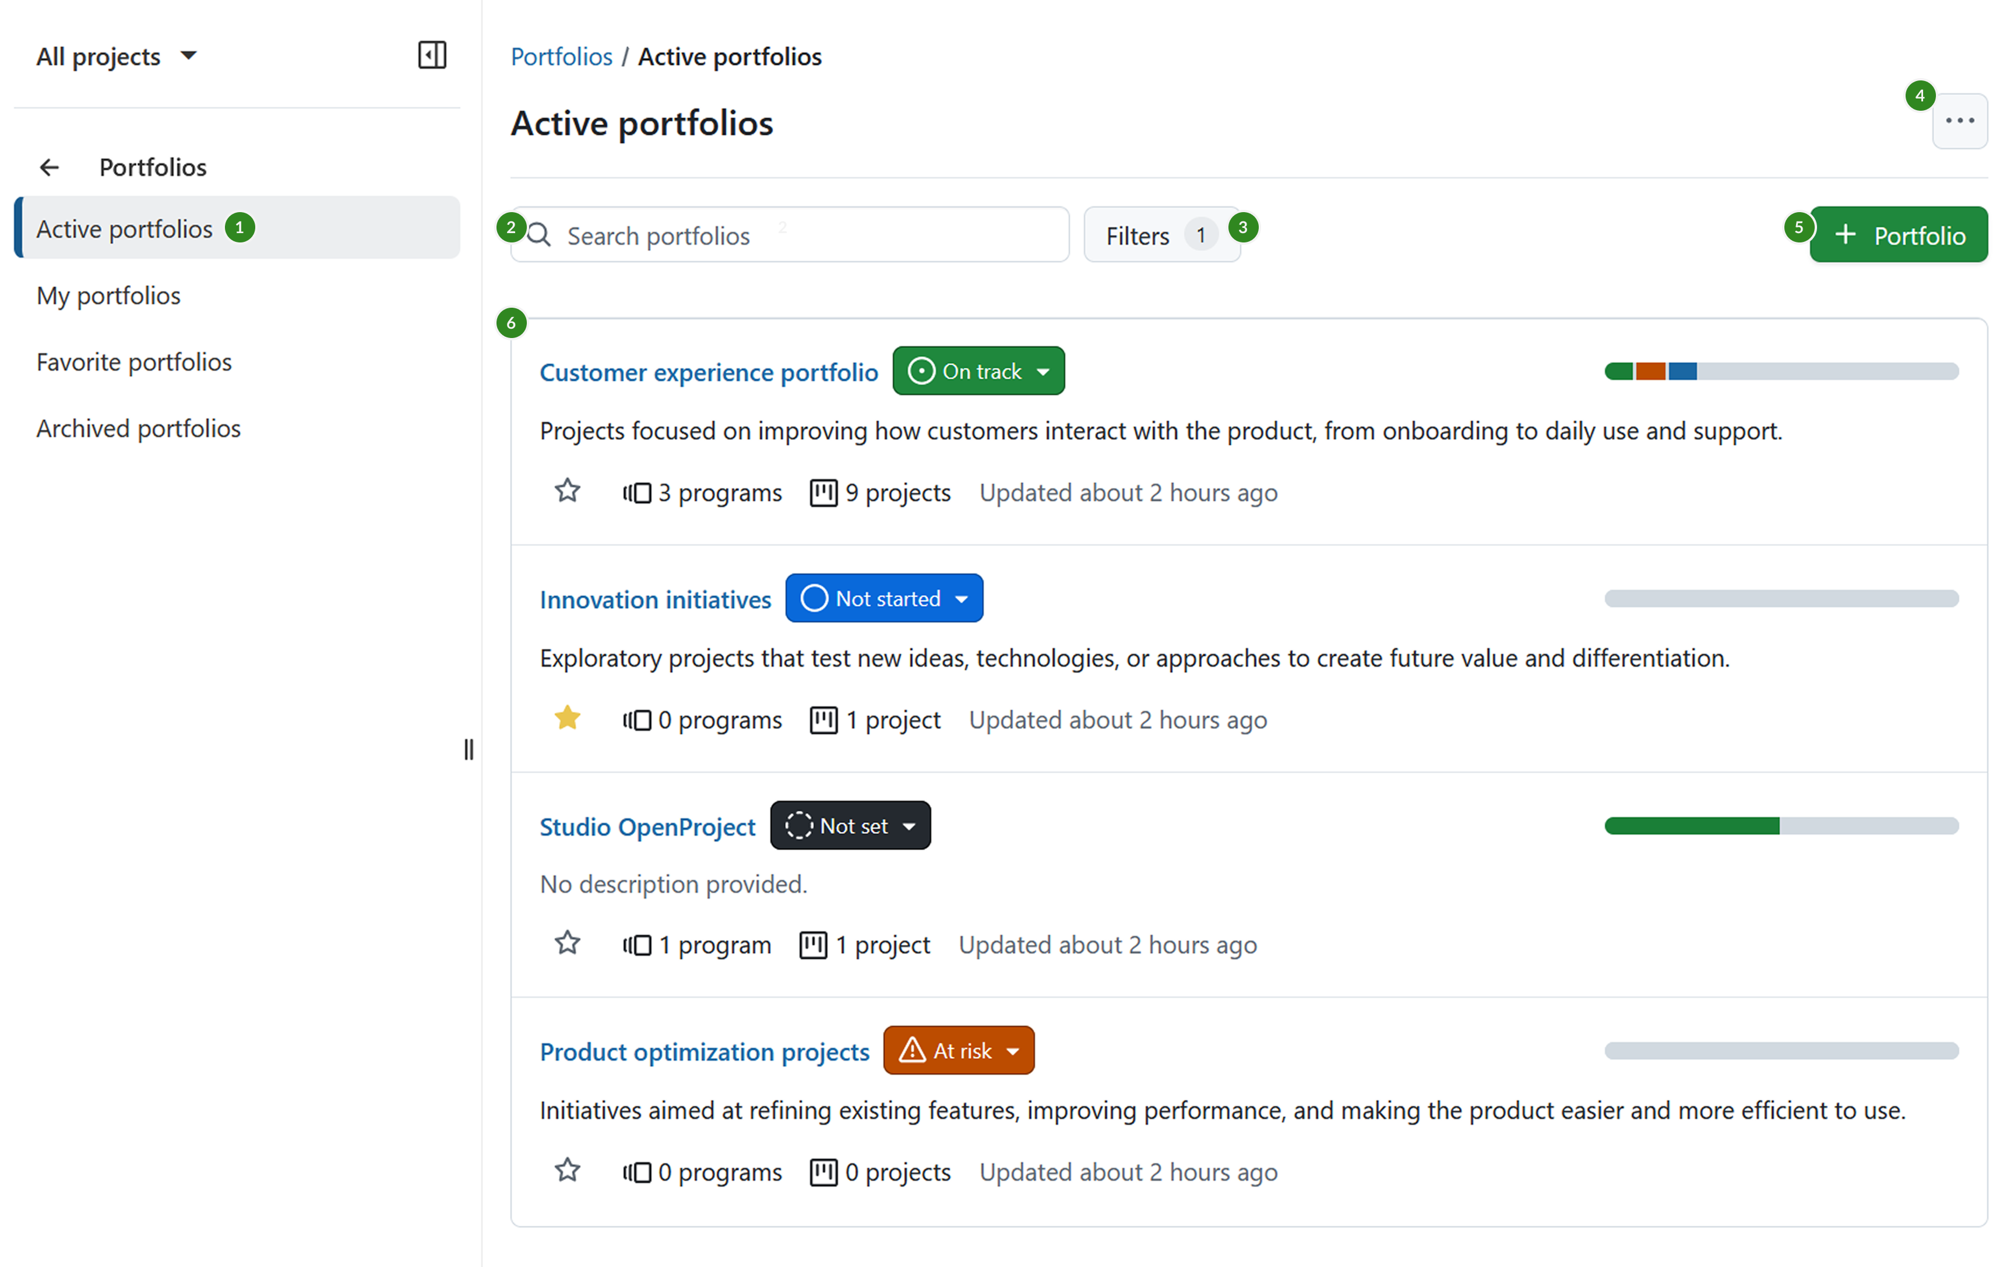Star the Product optimization projects portfolio
2014x1267 pixels.
point(567,1170)
